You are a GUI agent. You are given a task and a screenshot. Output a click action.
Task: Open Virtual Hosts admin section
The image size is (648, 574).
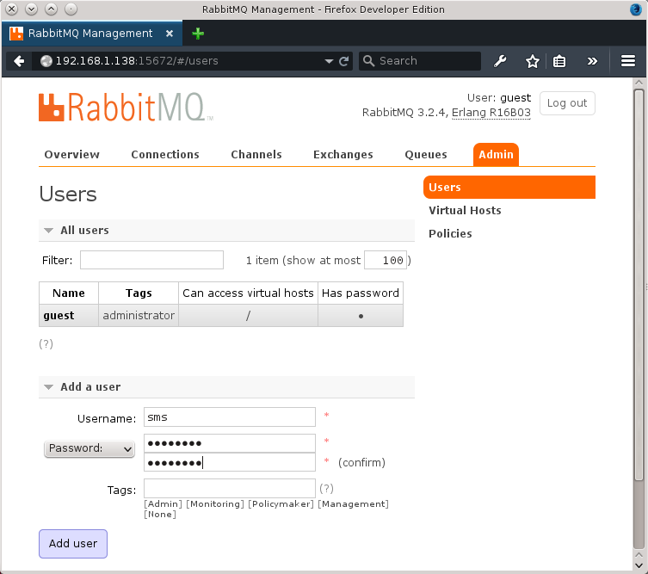point(465,210)
